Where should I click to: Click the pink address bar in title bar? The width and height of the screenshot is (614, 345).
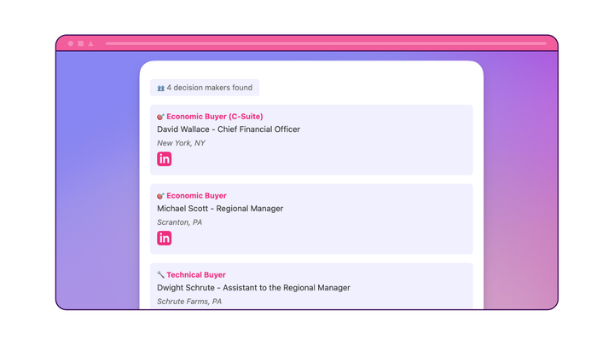pyautogui.click(x=326, y=43)
